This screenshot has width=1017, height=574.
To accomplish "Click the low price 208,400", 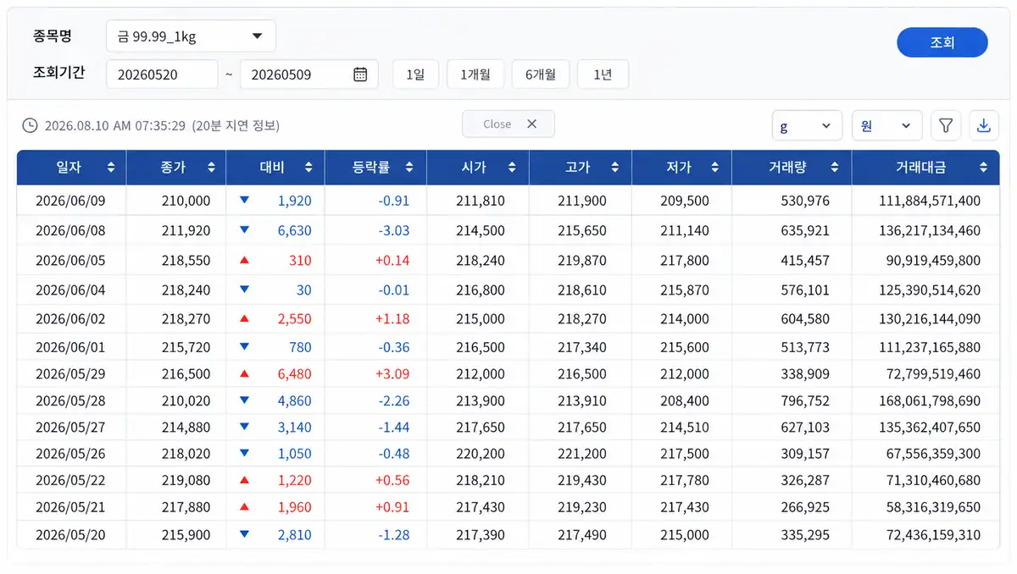I will pos(684,400).
